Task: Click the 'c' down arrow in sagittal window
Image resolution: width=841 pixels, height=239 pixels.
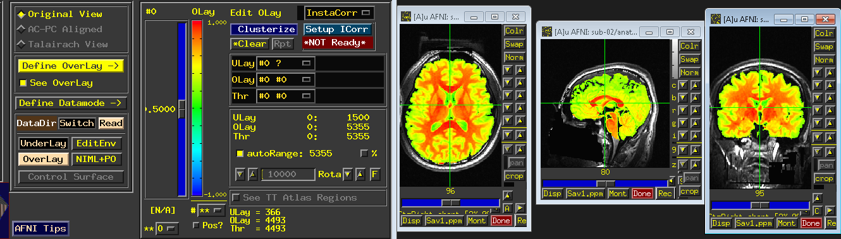Action: [683, 85]
